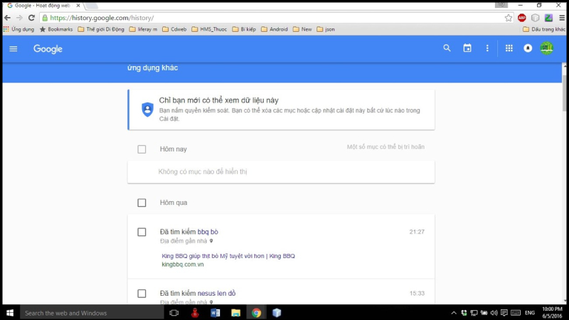Open liferay m bookmark folder
The image size is (569, 320).
tap(144, 29)
